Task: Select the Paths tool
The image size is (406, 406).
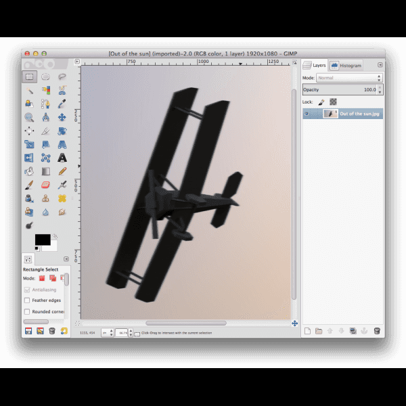Action: pos(45,104)
